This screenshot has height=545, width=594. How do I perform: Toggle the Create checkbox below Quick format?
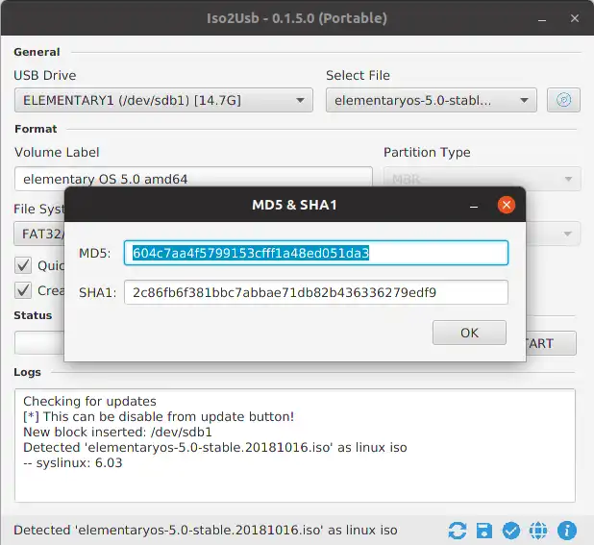(x=23, y=290)
